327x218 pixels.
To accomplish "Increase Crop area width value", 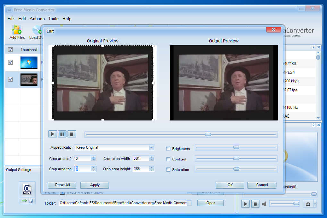I will [x=152, y=157].
